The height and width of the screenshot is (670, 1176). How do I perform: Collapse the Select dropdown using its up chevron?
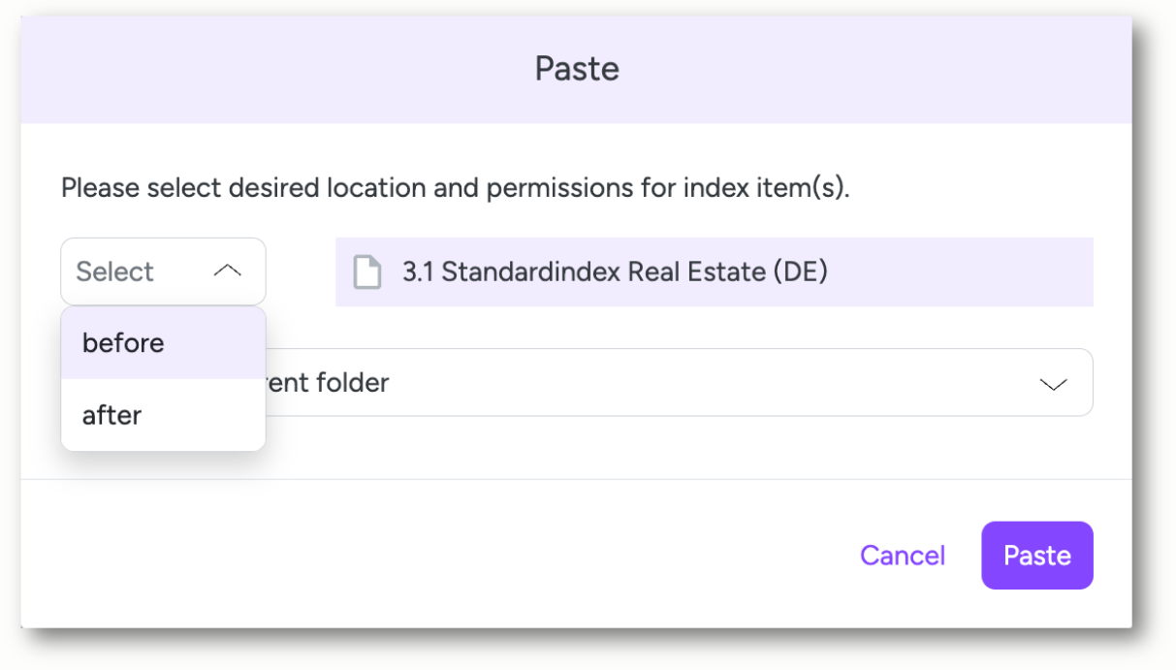coord(227,271)
